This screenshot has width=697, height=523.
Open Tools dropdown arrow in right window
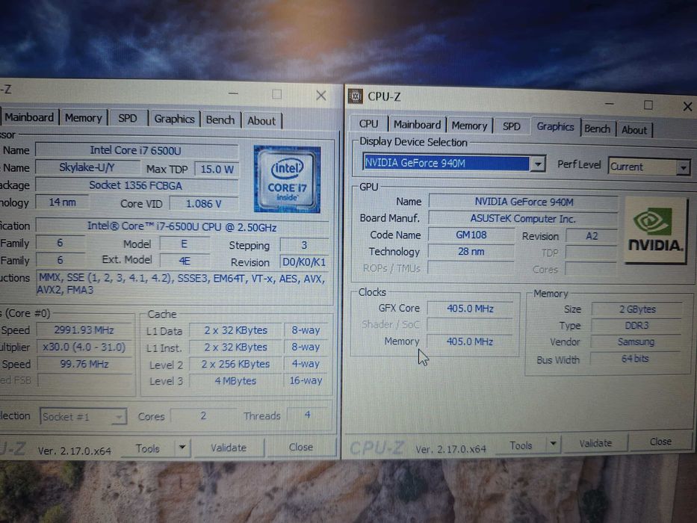tap(553, 443)
